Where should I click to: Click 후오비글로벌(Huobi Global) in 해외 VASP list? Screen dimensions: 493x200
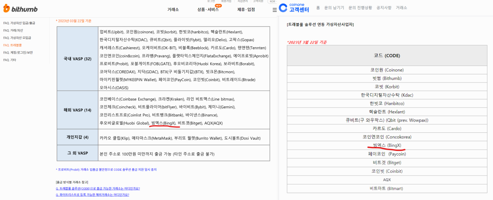[124, 123]
